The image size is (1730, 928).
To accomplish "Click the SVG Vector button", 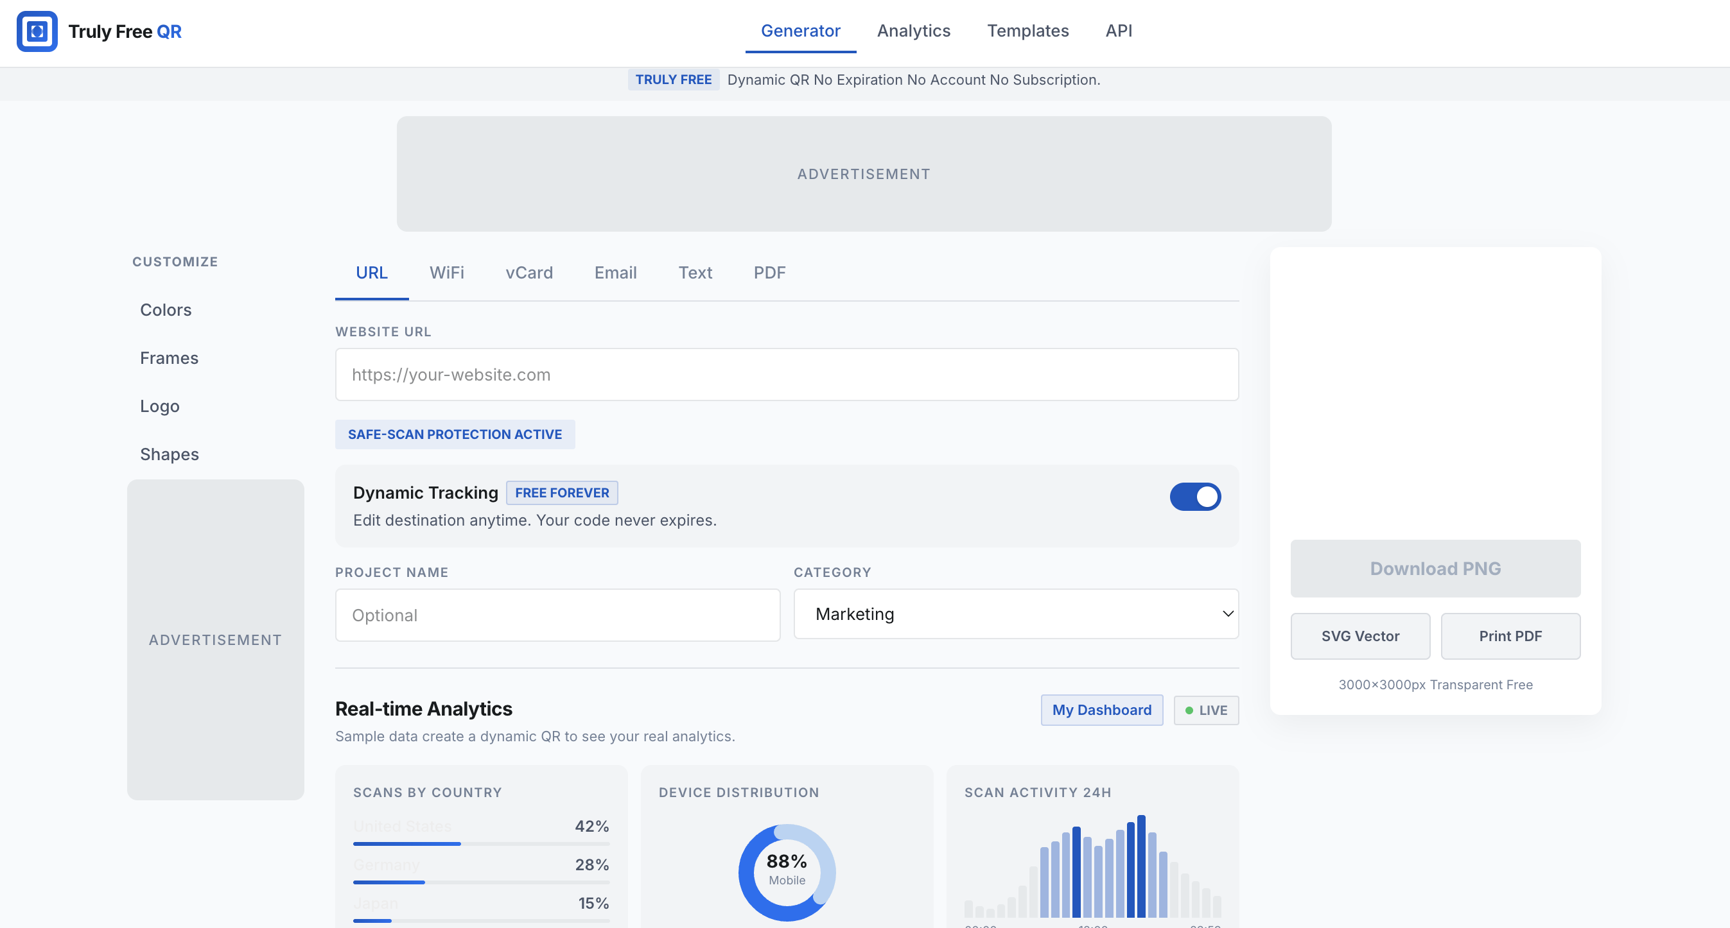I will click(x=1360, y=636).
